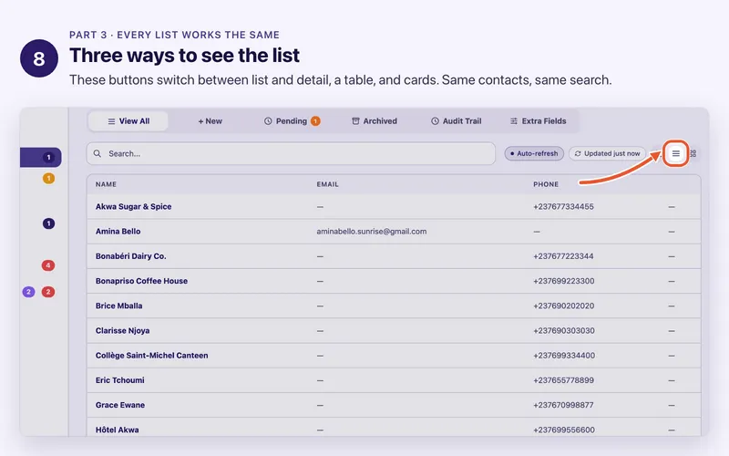
Task: Open the Extra Fields tab
Action: (538, 121)
